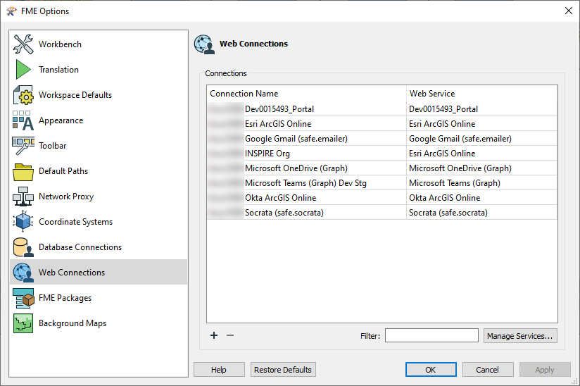580x386 pixels.
Task: Click Socrata (safe.socrata) web service cell
Action: coord(481,213)
